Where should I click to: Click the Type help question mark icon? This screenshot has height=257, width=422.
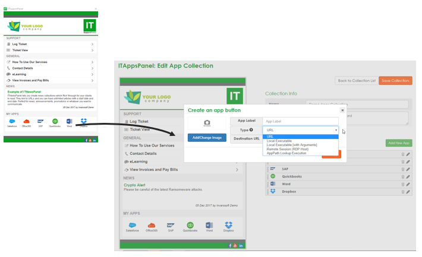point(251,129)
